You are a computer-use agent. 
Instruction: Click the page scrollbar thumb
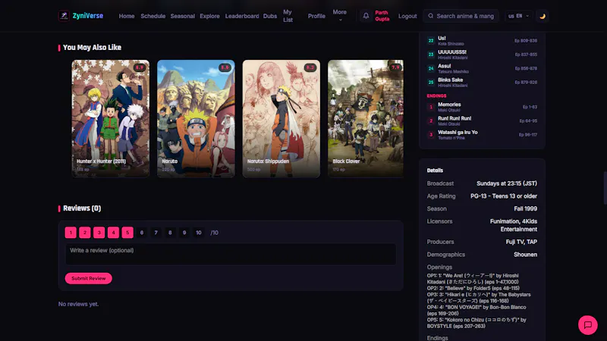[605, 188]
